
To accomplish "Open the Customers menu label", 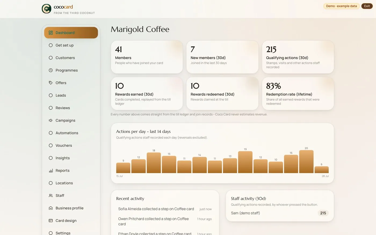I will 65,58.
